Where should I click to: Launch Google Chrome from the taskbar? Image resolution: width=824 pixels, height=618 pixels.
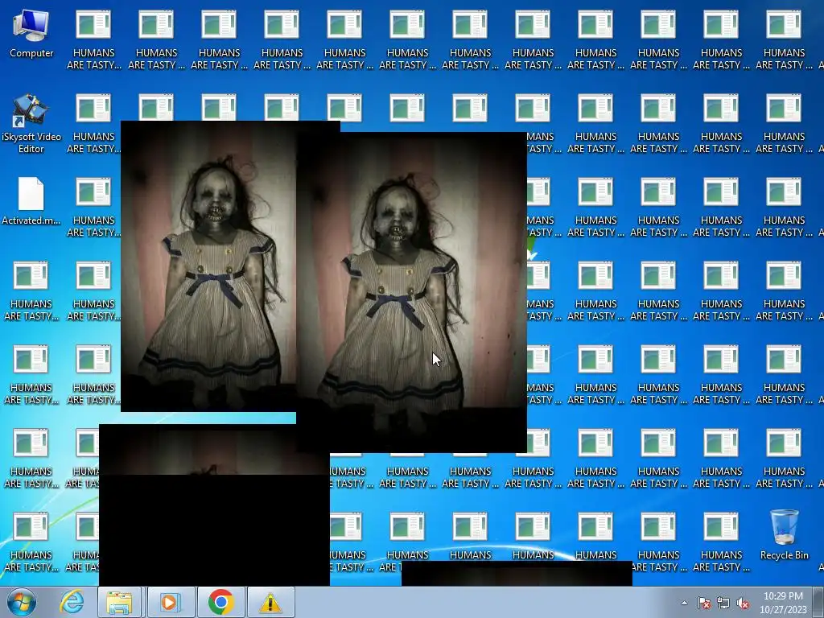coord(220,602)
